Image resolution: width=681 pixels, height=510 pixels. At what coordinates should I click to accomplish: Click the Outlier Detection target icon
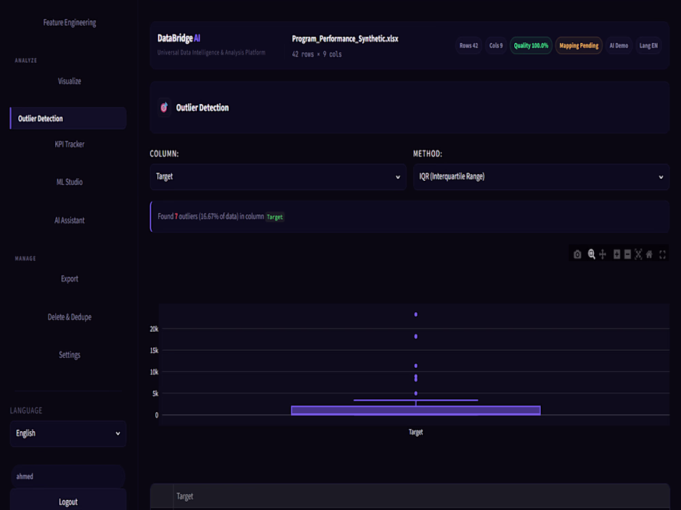(x=164, y=107)
